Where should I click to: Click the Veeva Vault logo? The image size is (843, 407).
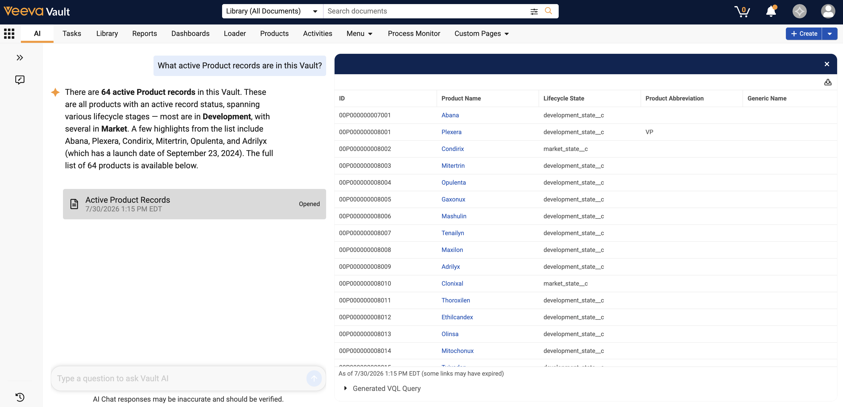[37, 11]
